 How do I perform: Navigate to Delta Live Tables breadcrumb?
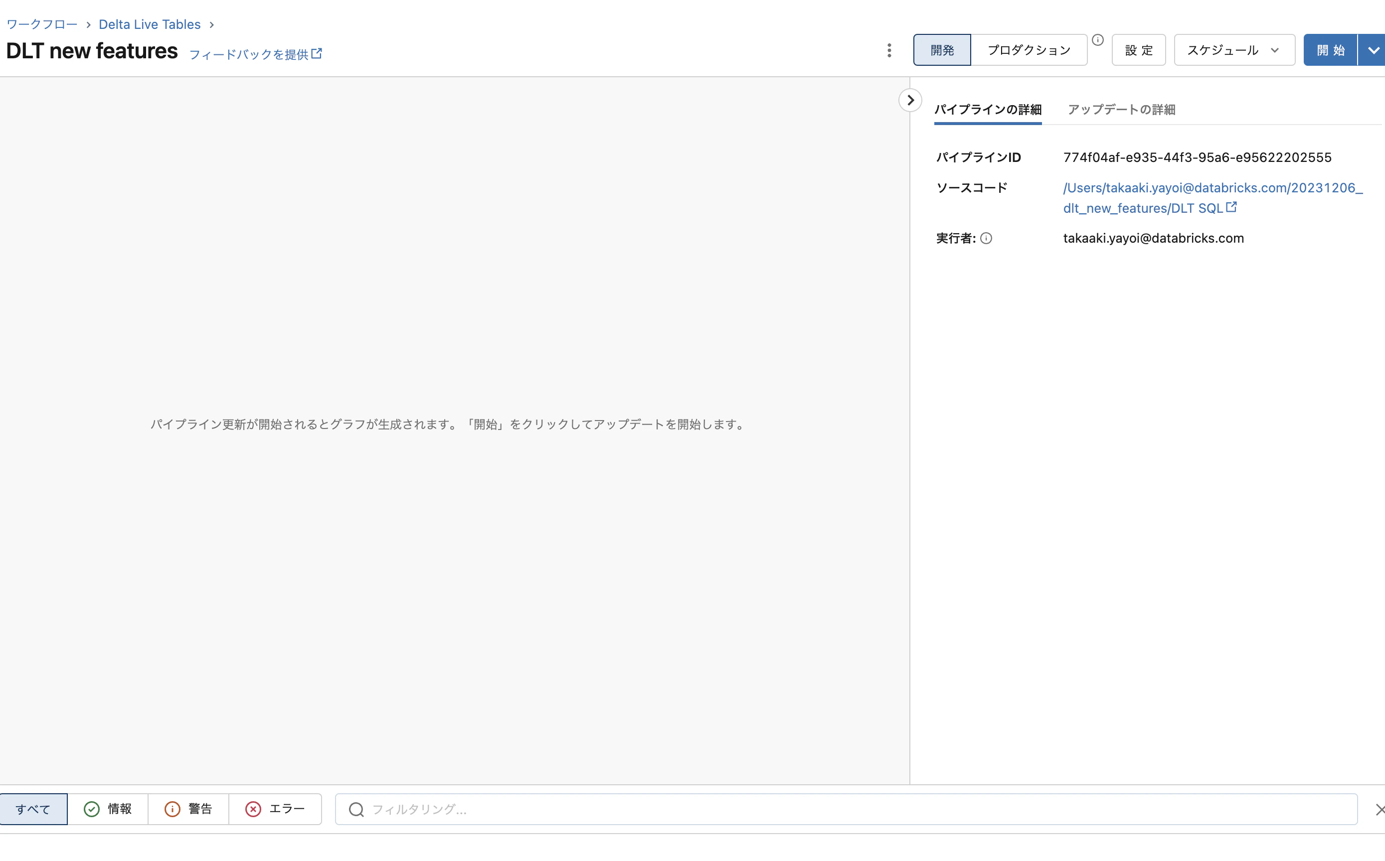point(149,24)
